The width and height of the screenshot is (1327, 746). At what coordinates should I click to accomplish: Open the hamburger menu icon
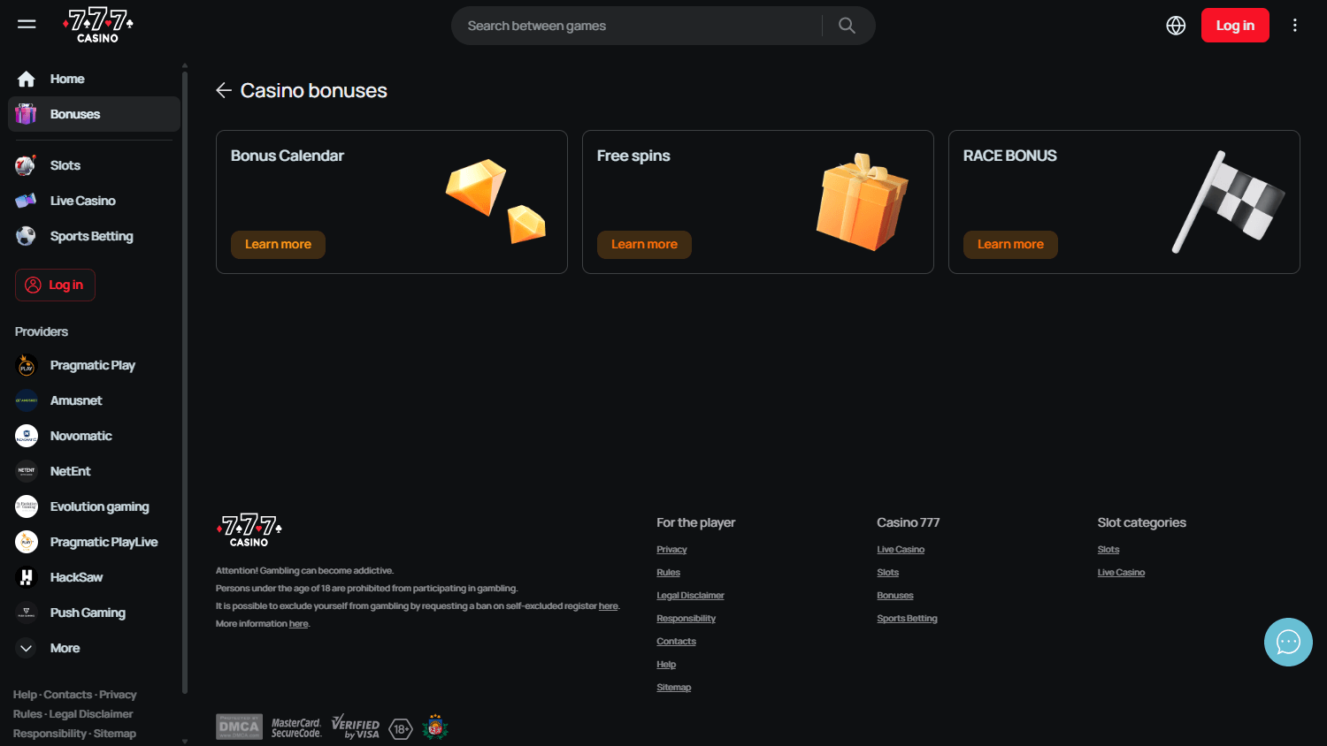(x=27, y=25)
